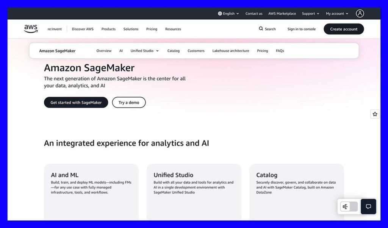Select the FAQs tab
Viewport: 388px width, 228px height.
(280, 51)
